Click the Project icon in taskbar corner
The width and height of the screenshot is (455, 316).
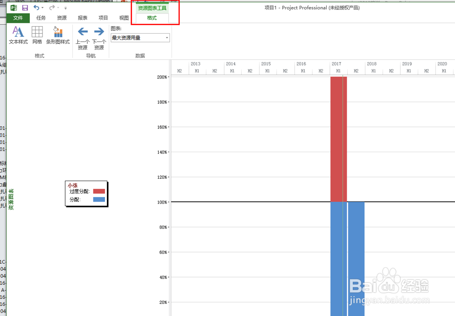coord(13,7)
